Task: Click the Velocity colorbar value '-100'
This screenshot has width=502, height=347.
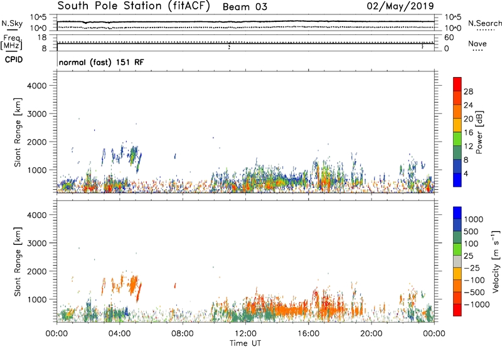Action: tap(474, 280)
